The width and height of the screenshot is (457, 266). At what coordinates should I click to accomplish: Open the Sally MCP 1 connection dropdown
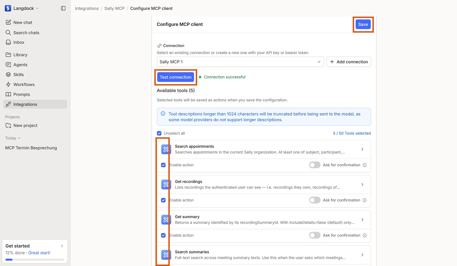click(240, 62)
